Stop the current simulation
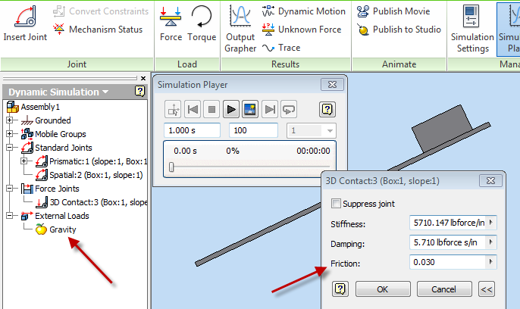Viewport: 520px width, 309px height. (x=211, y=109)
